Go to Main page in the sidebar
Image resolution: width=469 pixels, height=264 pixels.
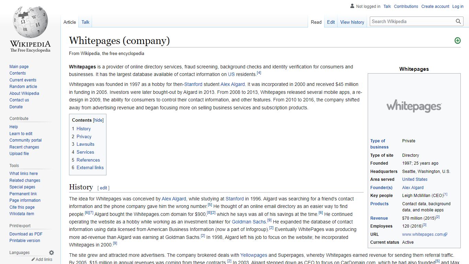tap(19, 67)
